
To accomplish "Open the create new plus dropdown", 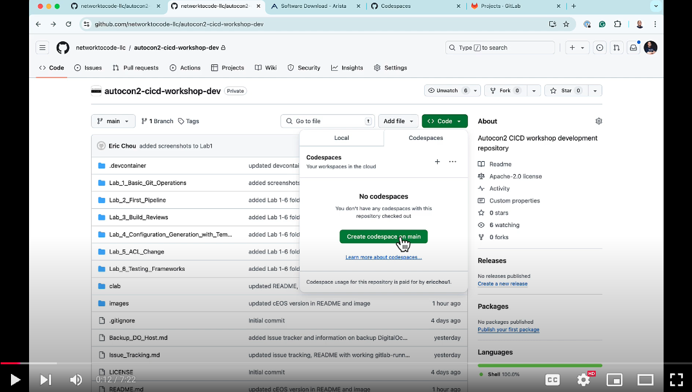I will click(x=577, y=48).
